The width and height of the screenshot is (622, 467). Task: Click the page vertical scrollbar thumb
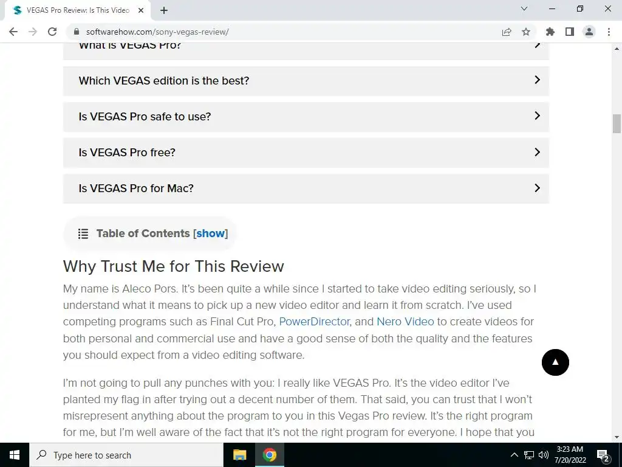click(617, 123)
